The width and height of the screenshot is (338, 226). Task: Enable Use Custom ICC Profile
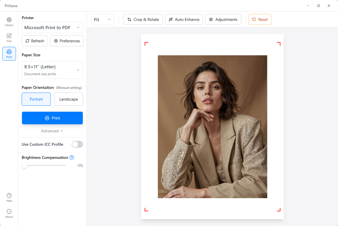point(77,144)
